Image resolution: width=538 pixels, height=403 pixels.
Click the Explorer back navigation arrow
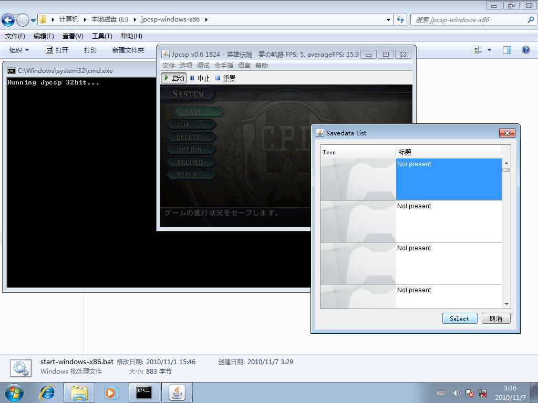tap(8, 20)
